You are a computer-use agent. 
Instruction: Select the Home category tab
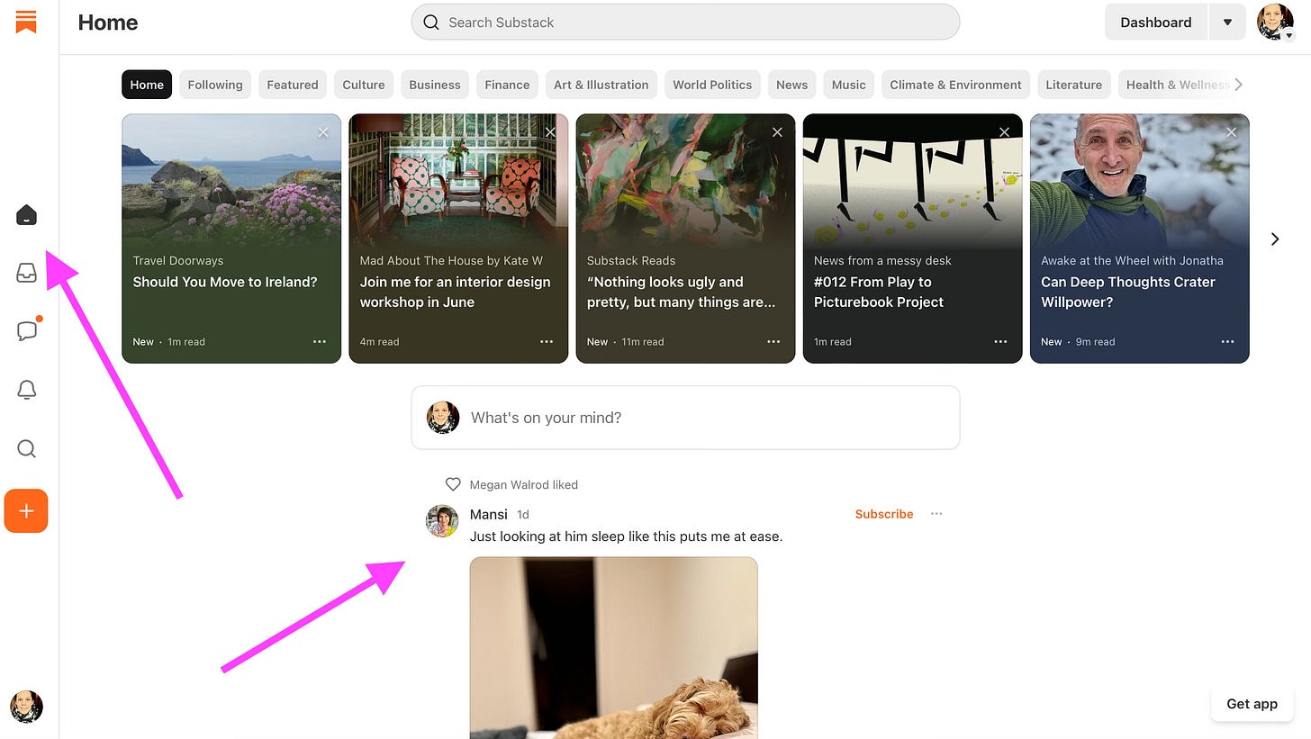pos(147,85)
